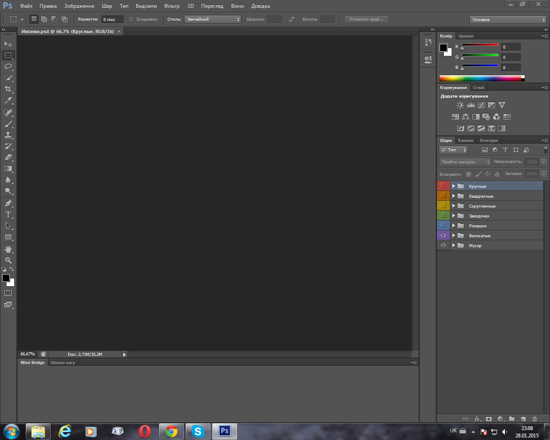
Task: Select the Eyedropper tool
Action: 8,101
